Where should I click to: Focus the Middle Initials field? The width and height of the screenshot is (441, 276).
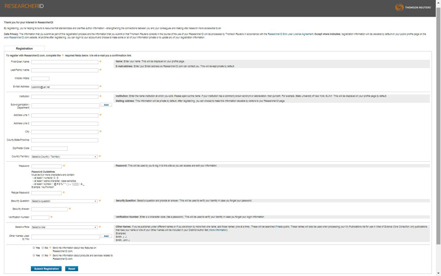[40, 78]
